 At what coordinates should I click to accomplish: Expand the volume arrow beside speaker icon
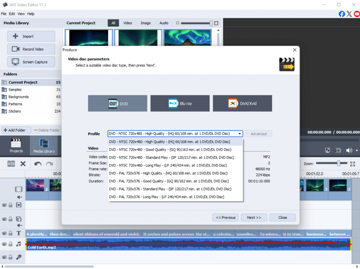click(357, 150)
